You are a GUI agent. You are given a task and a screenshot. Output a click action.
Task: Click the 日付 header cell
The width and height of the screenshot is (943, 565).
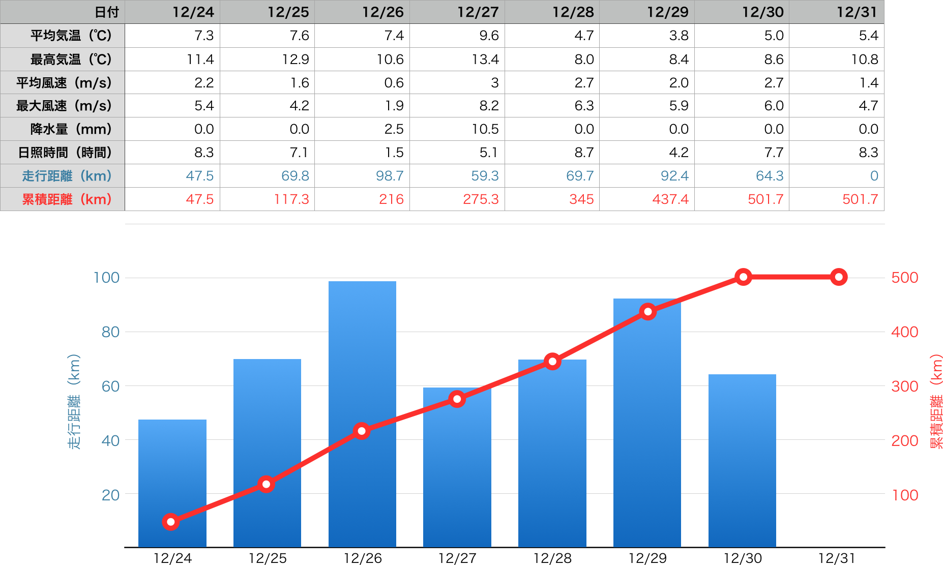63,12
